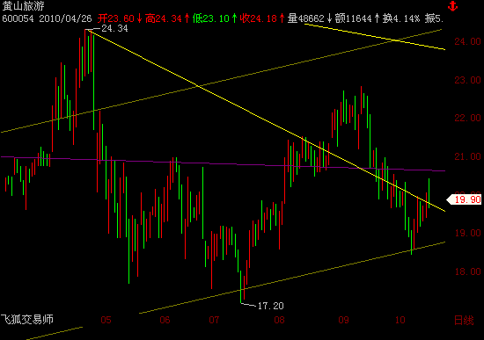Click the 19.90 current price marker
484x340 pixels.
pos(465,199)
